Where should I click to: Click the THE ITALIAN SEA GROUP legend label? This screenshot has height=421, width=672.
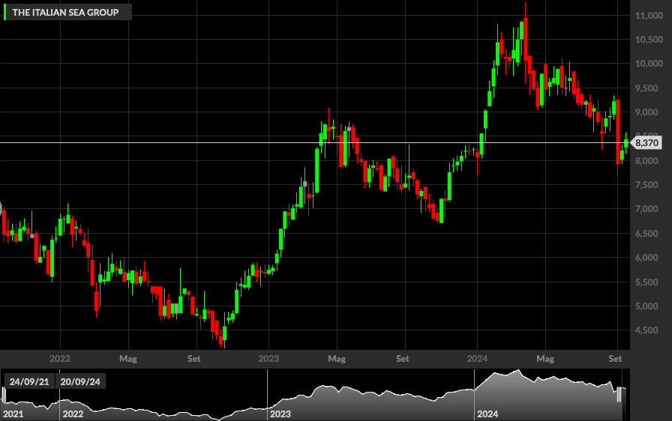tap(65, 13)
